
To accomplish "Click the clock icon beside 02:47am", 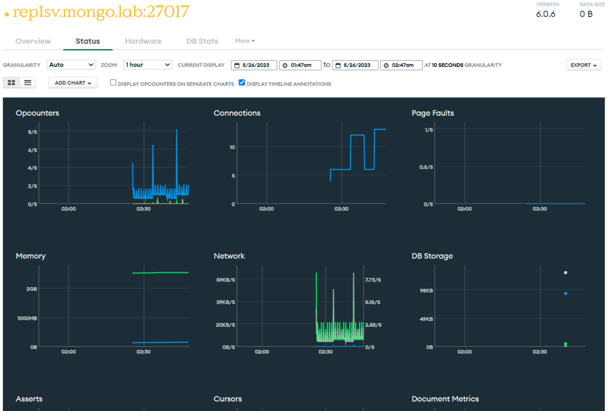I will tap(386, 65).
